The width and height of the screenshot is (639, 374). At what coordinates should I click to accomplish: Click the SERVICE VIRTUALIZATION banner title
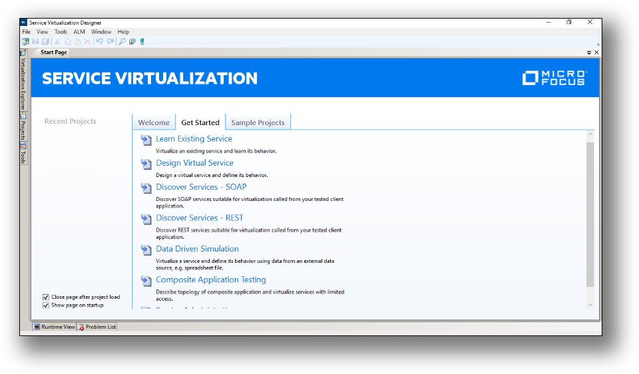coord(150,79)
